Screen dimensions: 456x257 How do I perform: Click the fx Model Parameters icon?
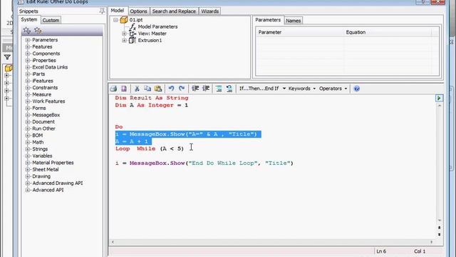pos(133,27)
